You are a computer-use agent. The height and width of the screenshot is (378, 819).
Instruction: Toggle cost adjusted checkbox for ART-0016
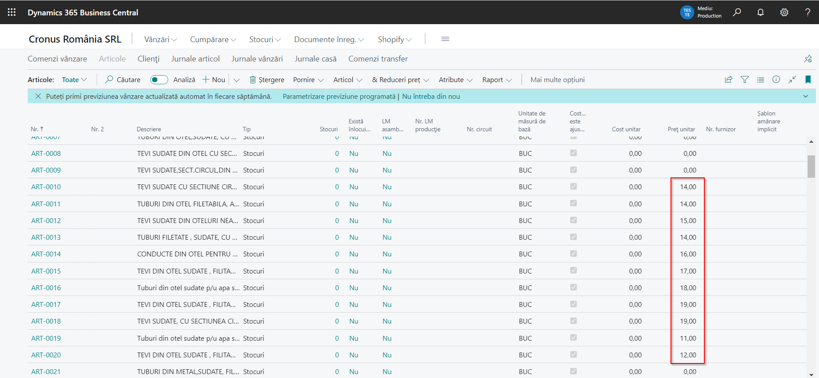(573, 287)
